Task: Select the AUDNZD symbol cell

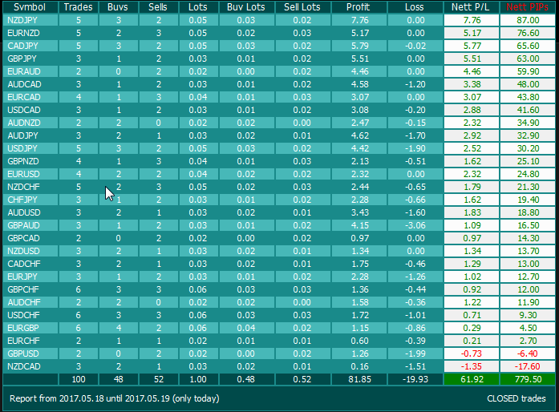Action: (30, 123)
